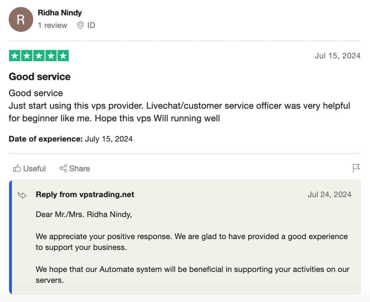
Task: Open reviewer name Ridha Nindy
Action: coord(60,13)
